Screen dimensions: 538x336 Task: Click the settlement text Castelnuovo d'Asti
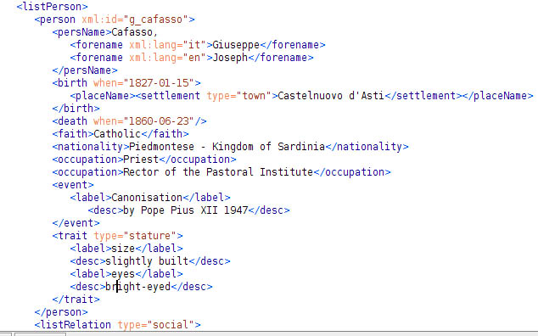331,95
